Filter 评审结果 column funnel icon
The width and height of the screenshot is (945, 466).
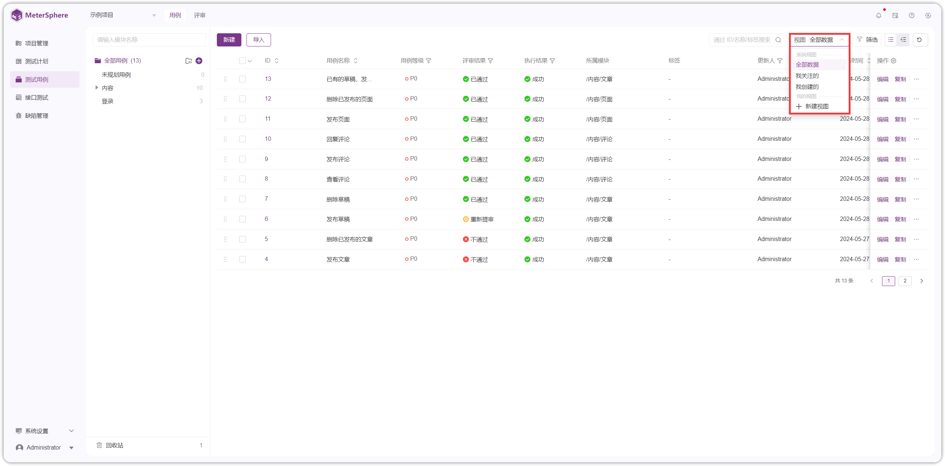(x=490, y=61)
